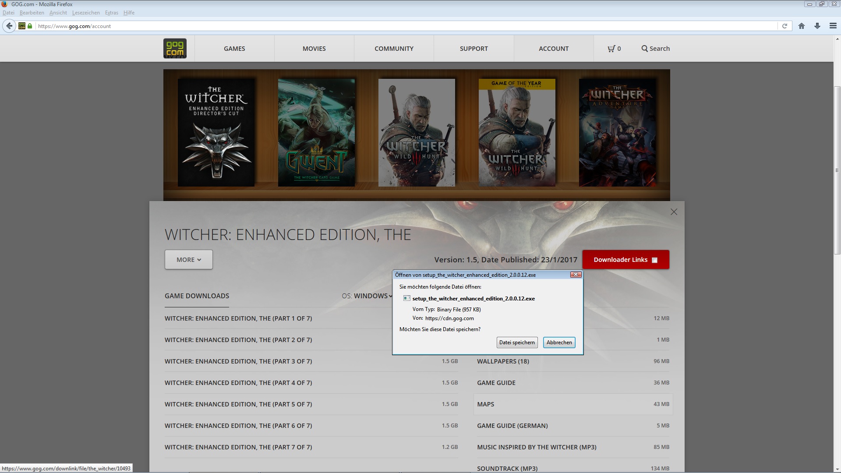Close the Witcher game details panel with X

(674, 212)
